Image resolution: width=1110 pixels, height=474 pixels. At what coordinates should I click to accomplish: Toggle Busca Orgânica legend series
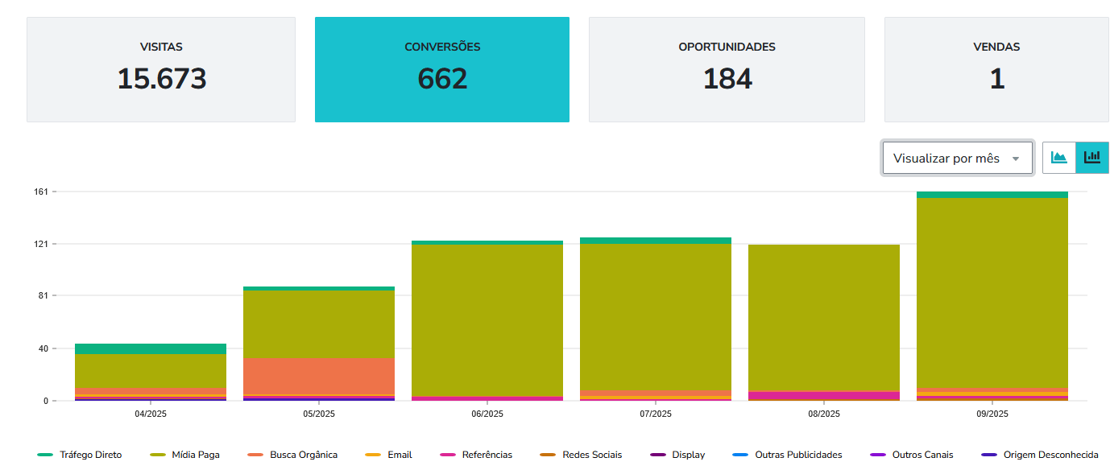pyautogui.click(x=293, y=455)
